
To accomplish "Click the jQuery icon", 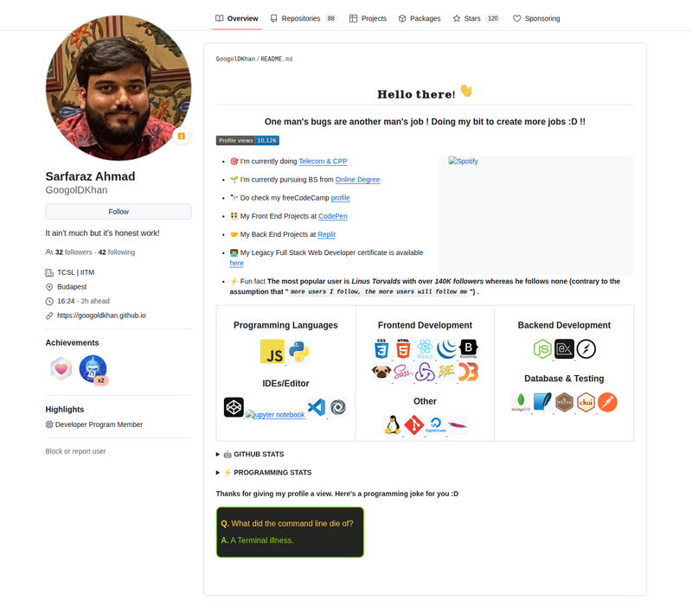I will (446, 349).
